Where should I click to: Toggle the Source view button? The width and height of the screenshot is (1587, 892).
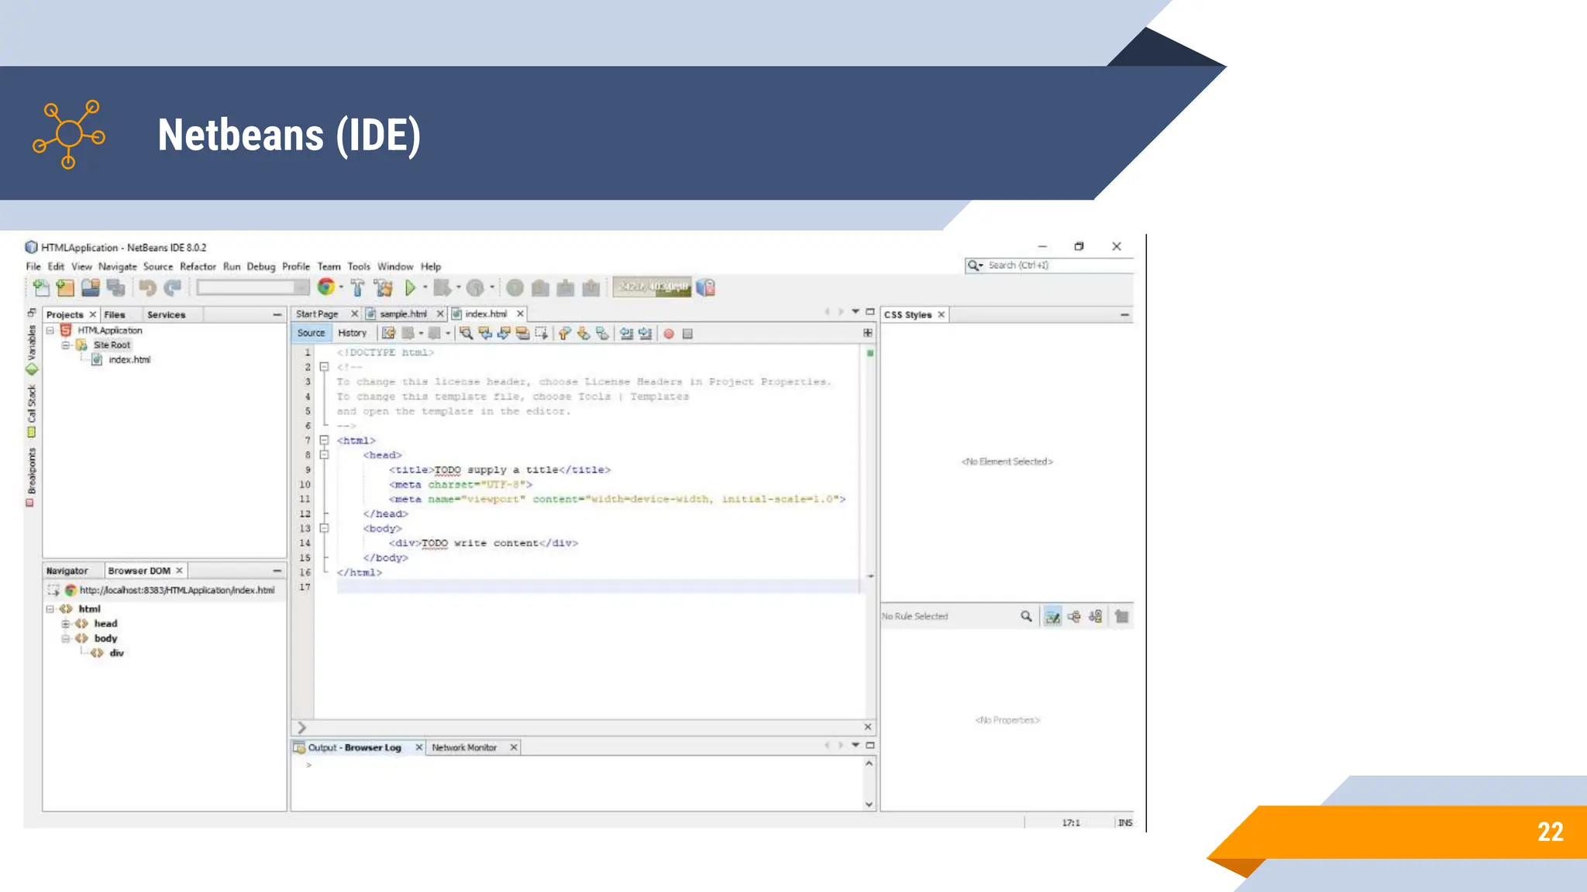[x=312, y=333]
